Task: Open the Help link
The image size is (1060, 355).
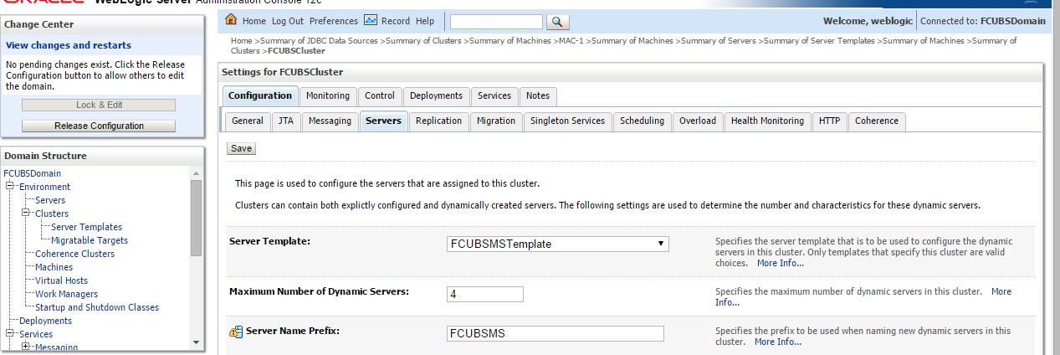Action: (x=425, y=21)
